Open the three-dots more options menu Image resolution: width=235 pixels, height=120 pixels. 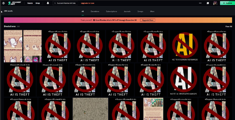[200, 3]
